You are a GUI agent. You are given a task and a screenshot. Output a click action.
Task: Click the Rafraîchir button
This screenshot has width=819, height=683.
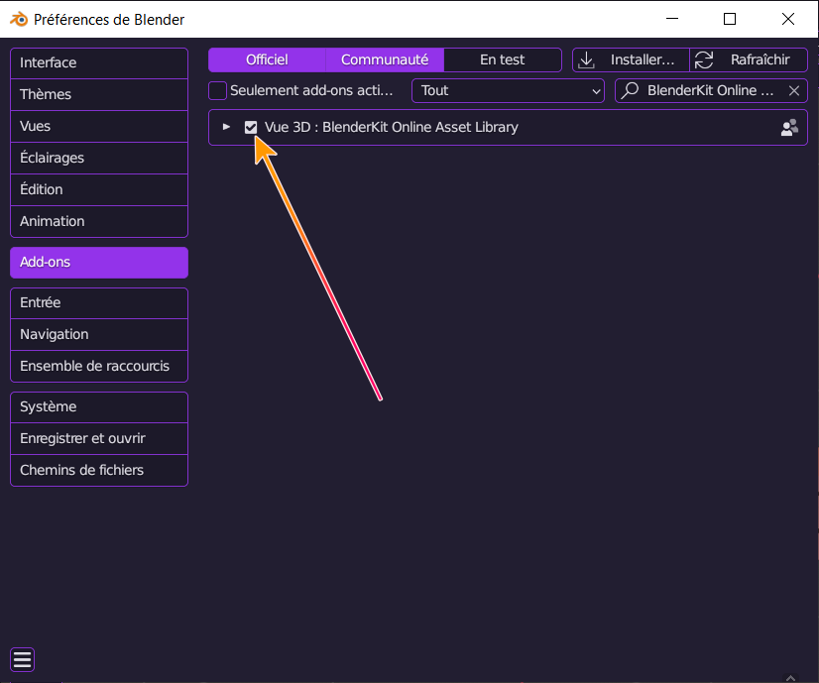click(x=749, y=60)
